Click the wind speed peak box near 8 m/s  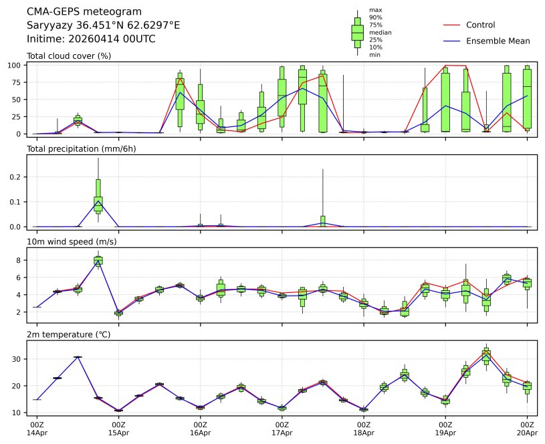pyautogui.click(x=98, y=261)
